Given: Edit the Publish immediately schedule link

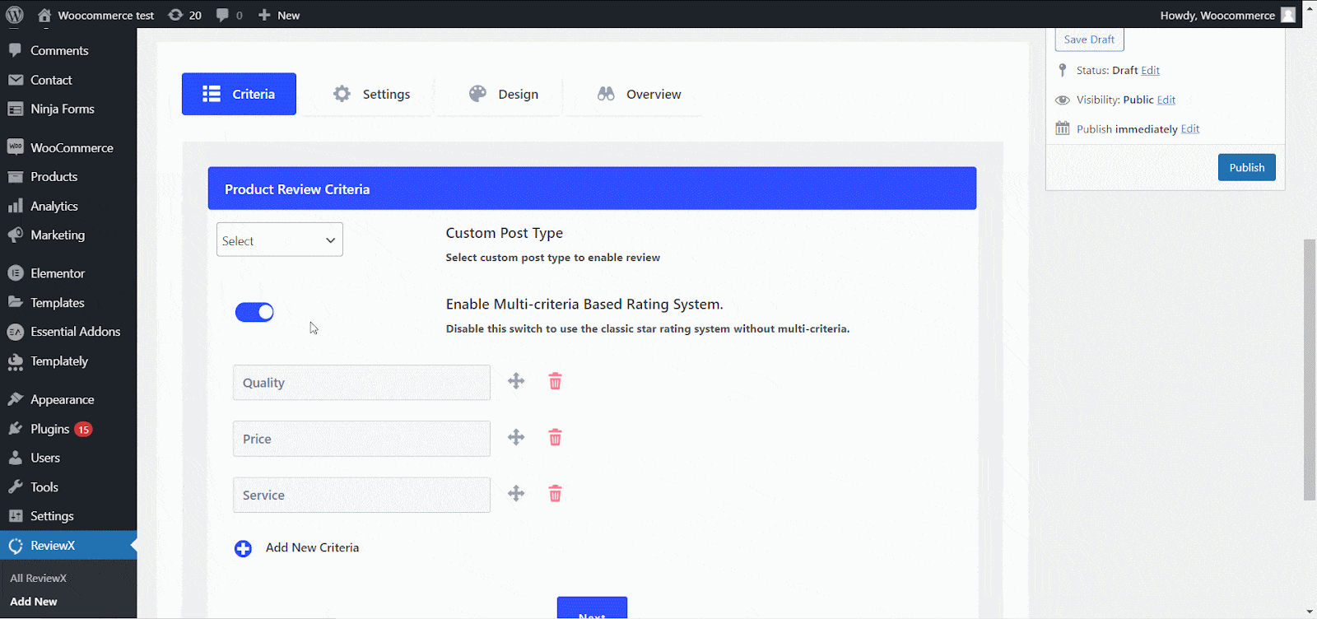Looking at the screenshot, I should click(1190, 129).
